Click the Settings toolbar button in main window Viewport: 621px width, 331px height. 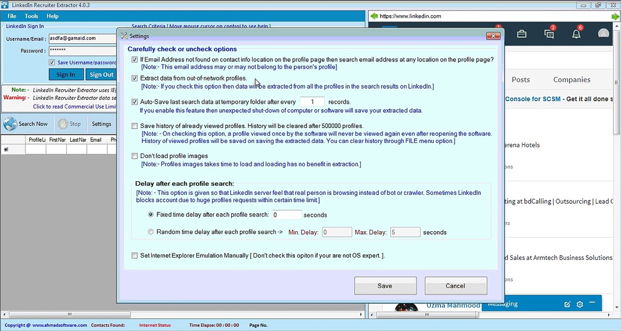[101, 124]
